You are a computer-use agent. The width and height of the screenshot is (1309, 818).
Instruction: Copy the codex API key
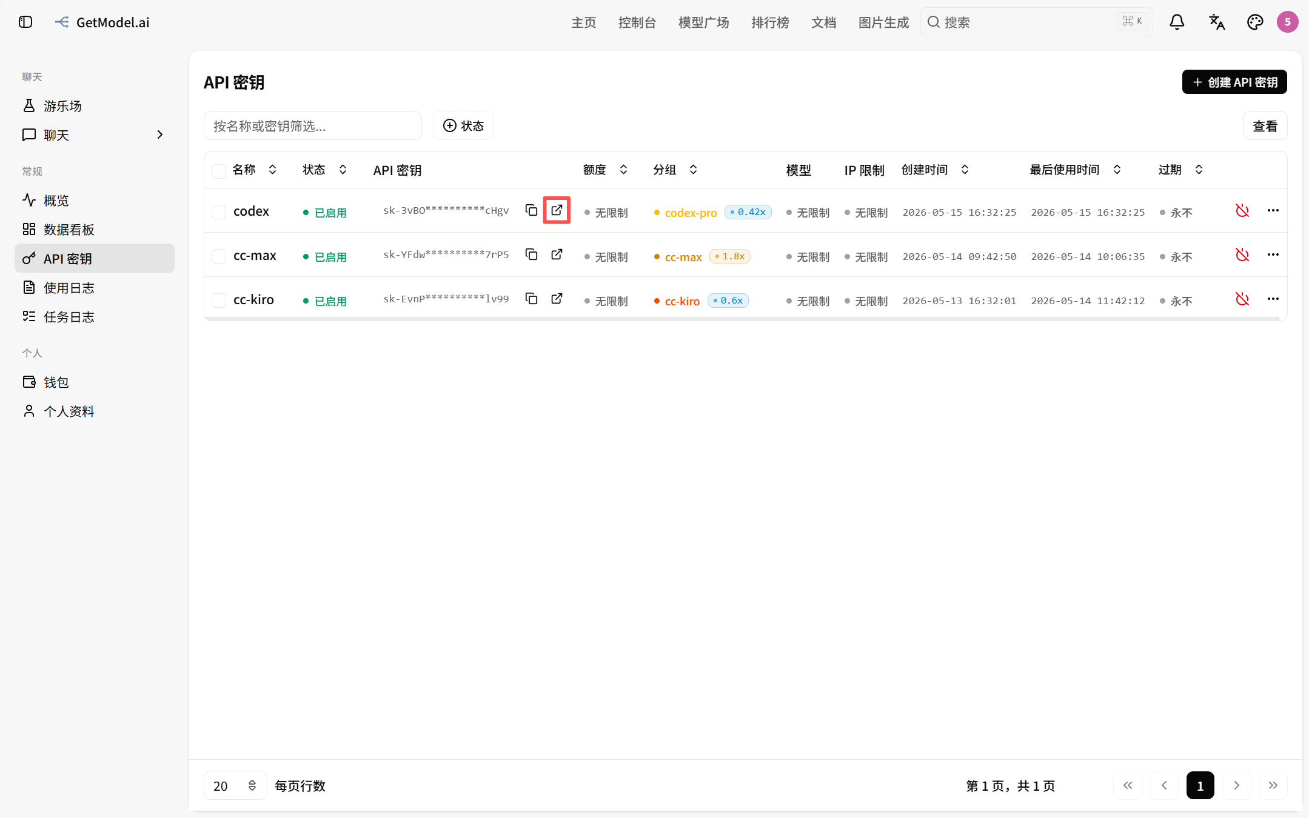531,210
